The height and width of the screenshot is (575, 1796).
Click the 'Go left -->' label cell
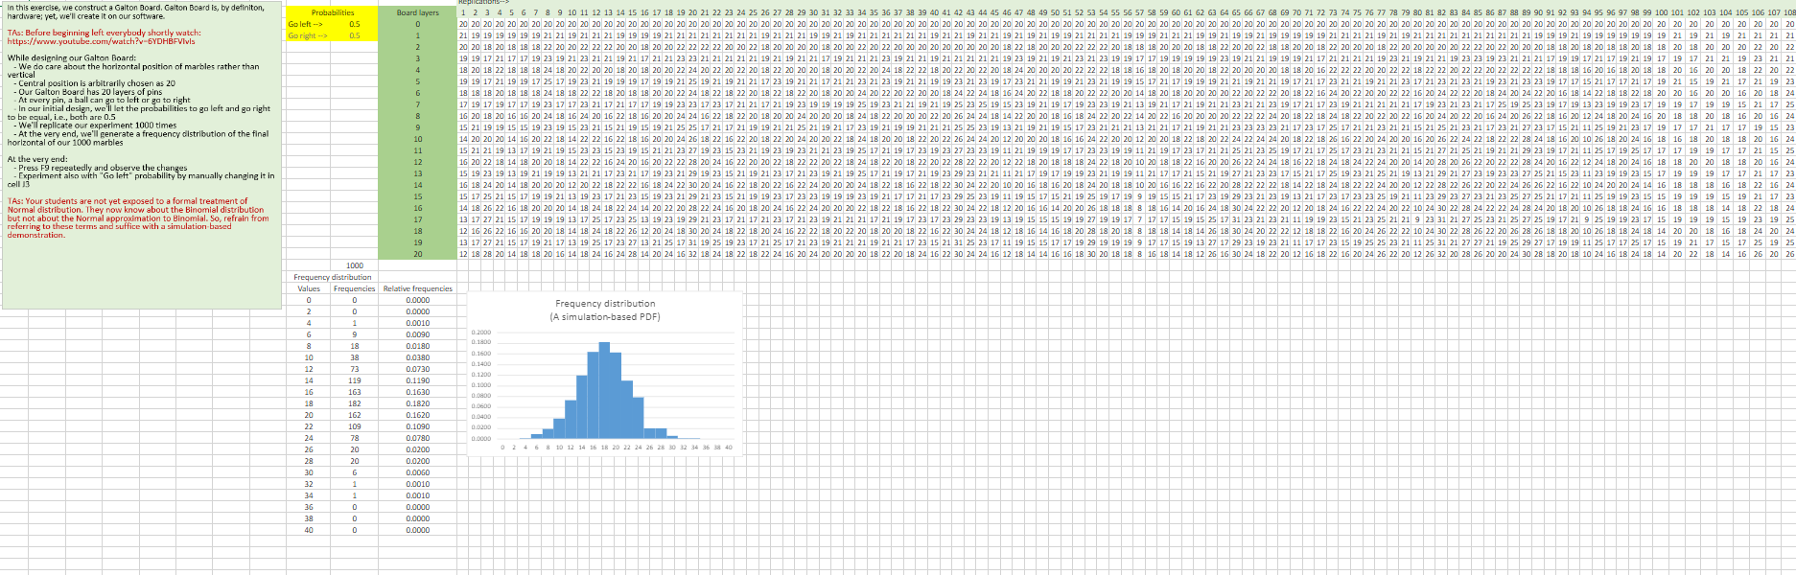click(x=308, y=24)
